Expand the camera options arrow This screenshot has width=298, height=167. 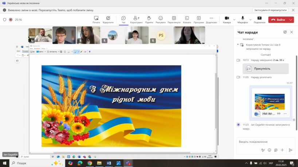[234, 20]
